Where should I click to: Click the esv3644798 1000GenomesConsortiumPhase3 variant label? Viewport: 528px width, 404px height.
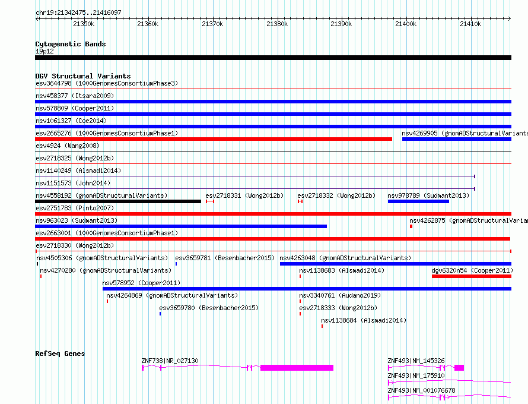107,83
